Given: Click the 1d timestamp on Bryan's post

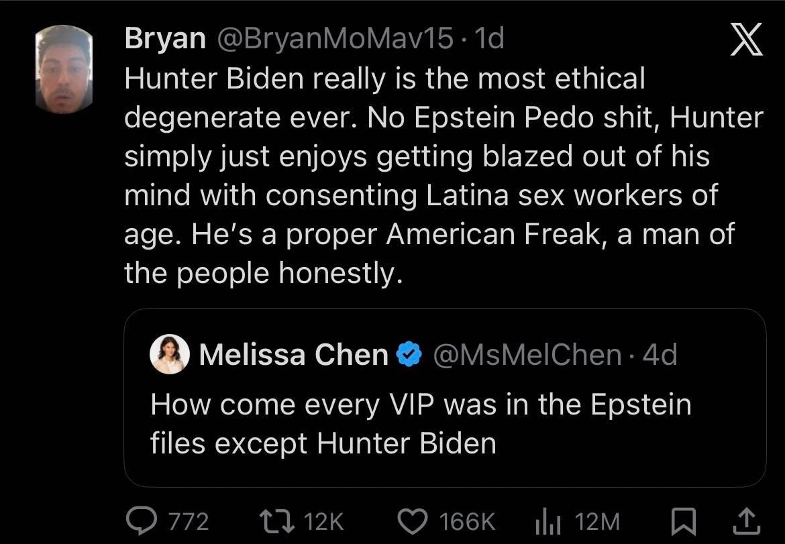Looking at the screenshot, I should pos(488,40).
